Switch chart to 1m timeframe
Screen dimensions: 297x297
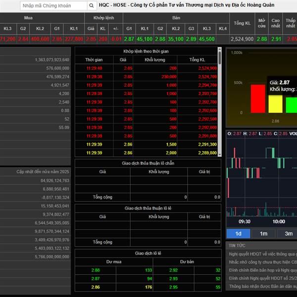pyautogui.click(x=263, y=234)
